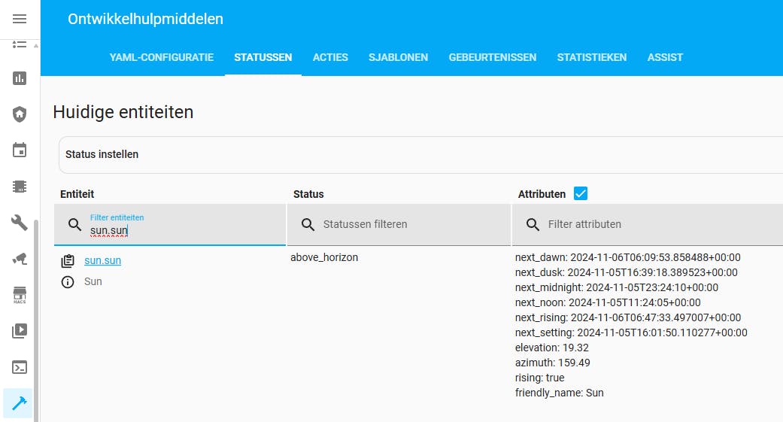Uncheck the Attributen checkbox

[581, 193]
